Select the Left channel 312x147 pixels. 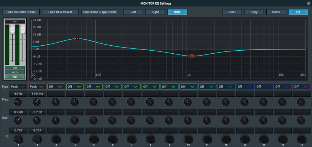pyautogui.click(x=133, y=12)
